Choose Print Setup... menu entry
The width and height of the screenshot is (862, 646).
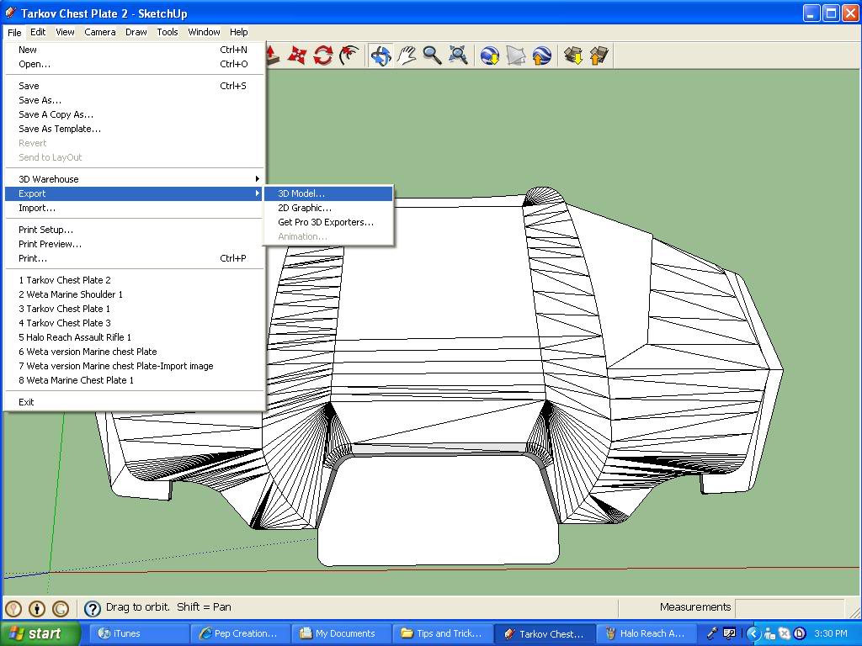click(x=134, y=230)
